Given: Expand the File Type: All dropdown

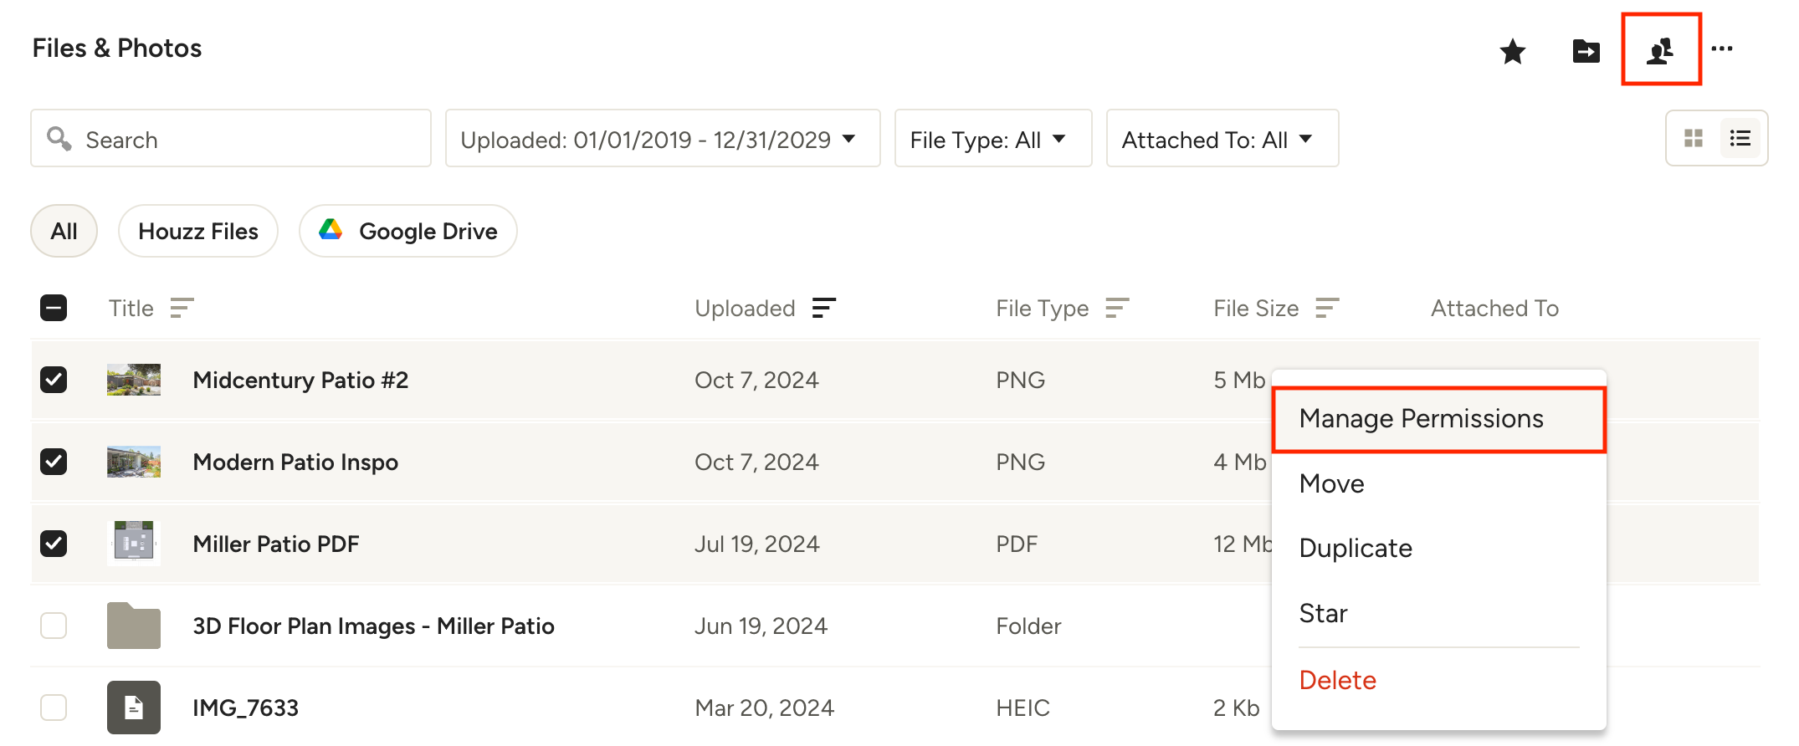Looking at the screenshot, I should [x=992, y=139].
